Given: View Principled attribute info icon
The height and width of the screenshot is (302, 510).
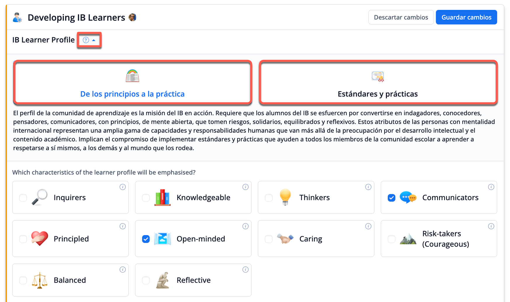Looking at the screenshot, I should coord(123,226).
